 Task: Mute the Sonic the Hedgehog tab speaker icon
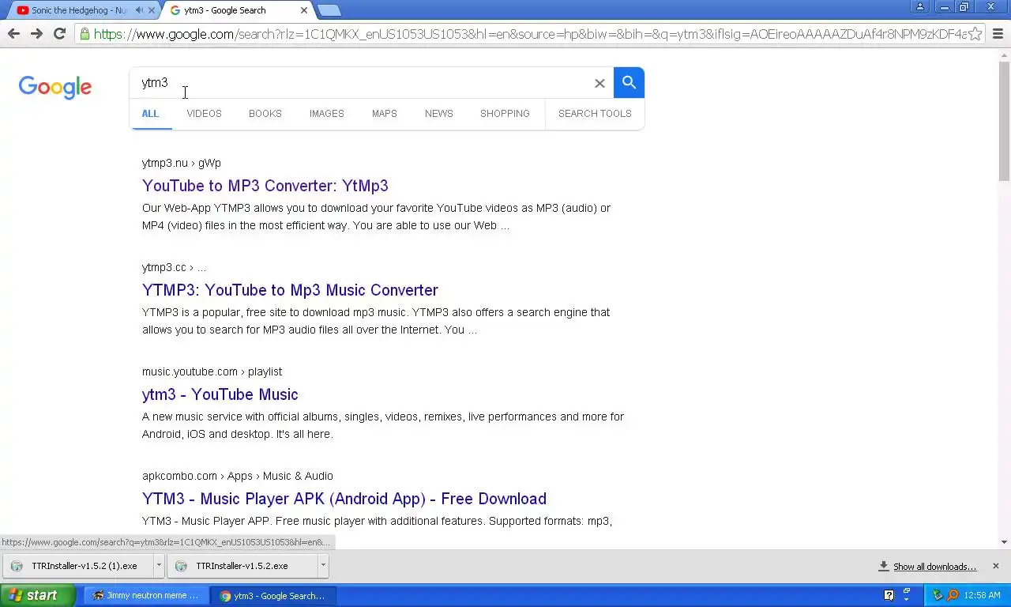pyautogui.click(x=140, y=10)
